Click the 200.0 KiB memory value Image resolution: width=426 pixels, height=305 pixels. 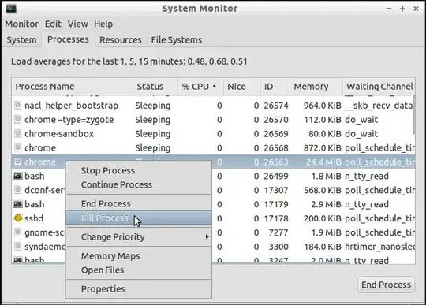pos(322,218)
